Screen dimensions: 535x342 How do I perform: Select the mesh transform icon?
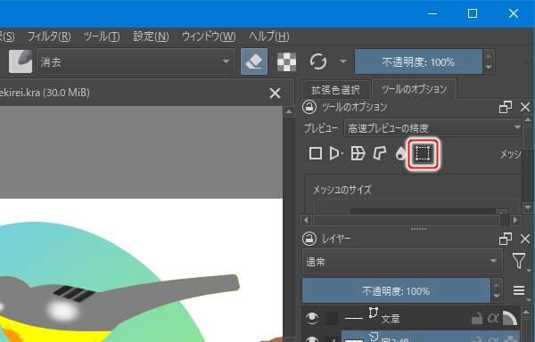pos(423,153)
